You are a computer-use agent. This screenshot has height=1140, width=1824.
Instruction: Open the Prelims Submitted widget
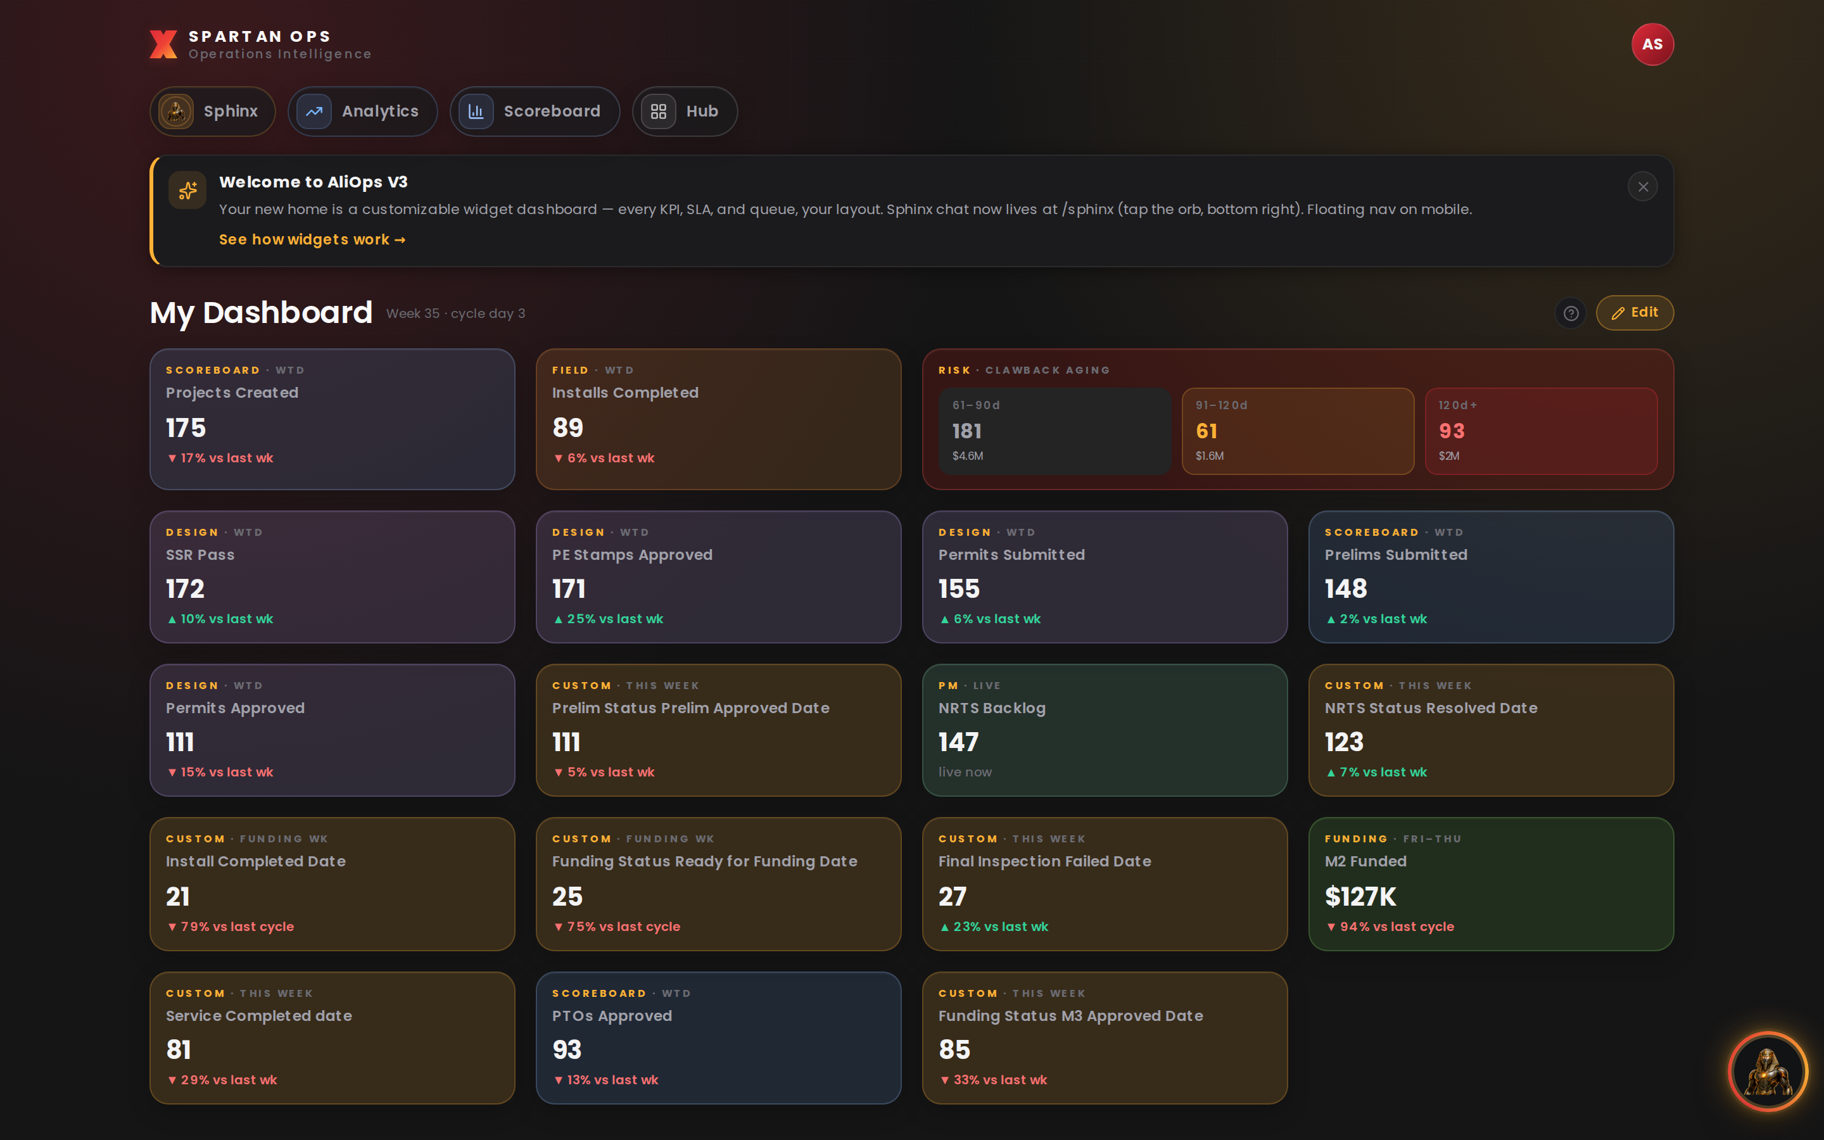(1491, 577)
